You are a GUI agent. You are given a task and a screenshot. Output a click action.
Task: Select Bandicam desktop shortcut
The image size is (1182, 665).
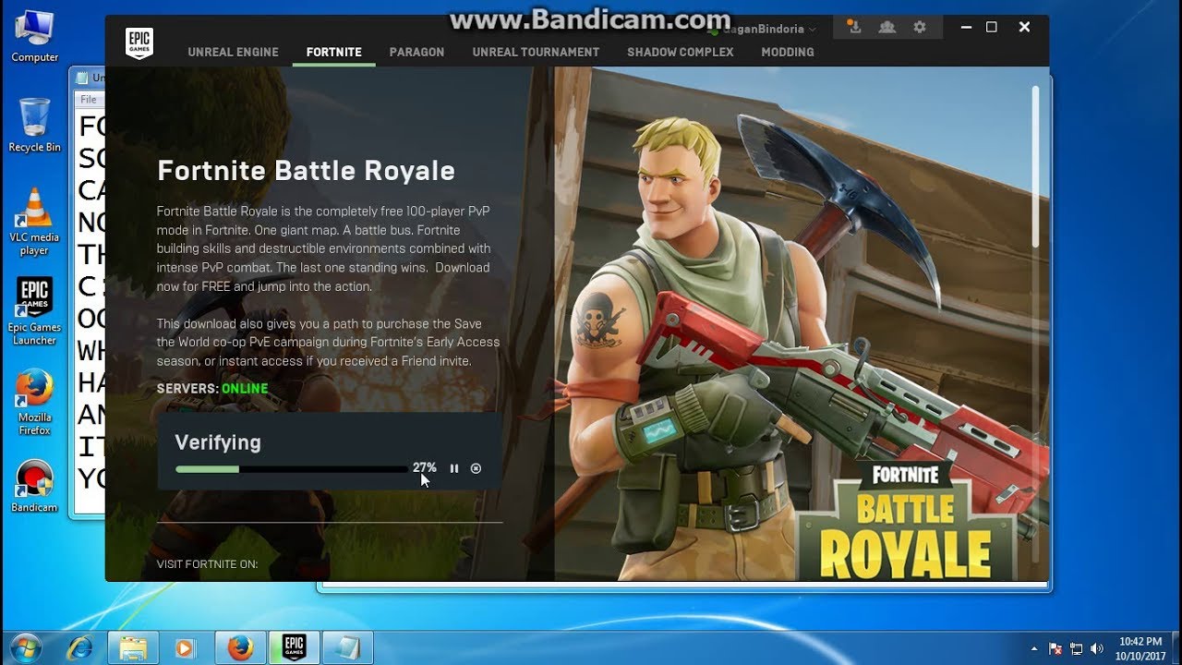coord(34,486)
